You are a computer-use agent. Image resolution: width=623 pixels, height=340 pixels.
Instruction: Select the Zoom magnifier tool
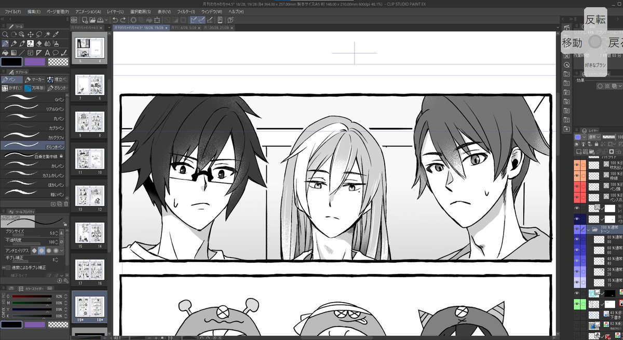[x=5, y=34]
